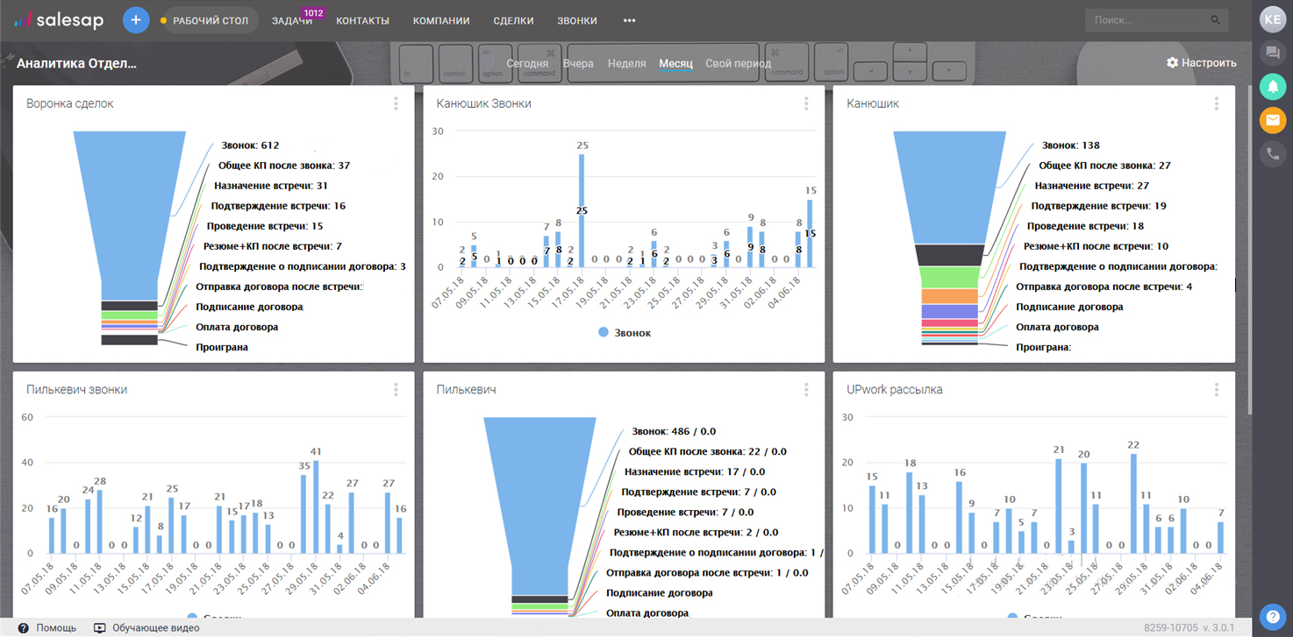Image resolution: width=1293 pixels, height=637 pixels.
Task: Click the salesap logo
Action: pyautogui.click(x=61, y=20)
